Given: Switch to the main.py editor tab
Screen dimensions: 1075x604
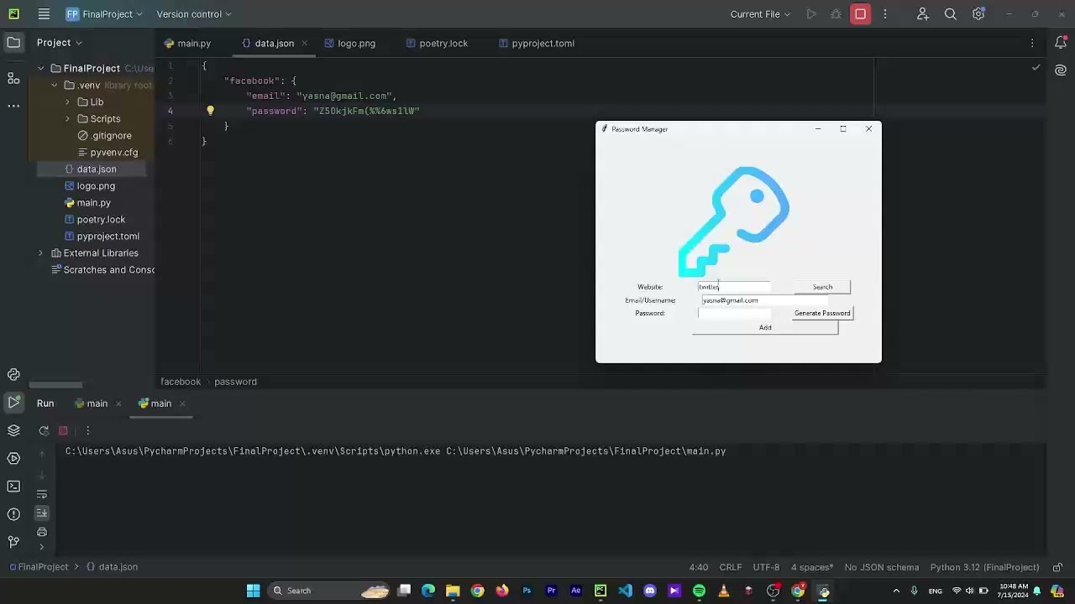Looking at the screenshot, I should click(x=187, y=44).
